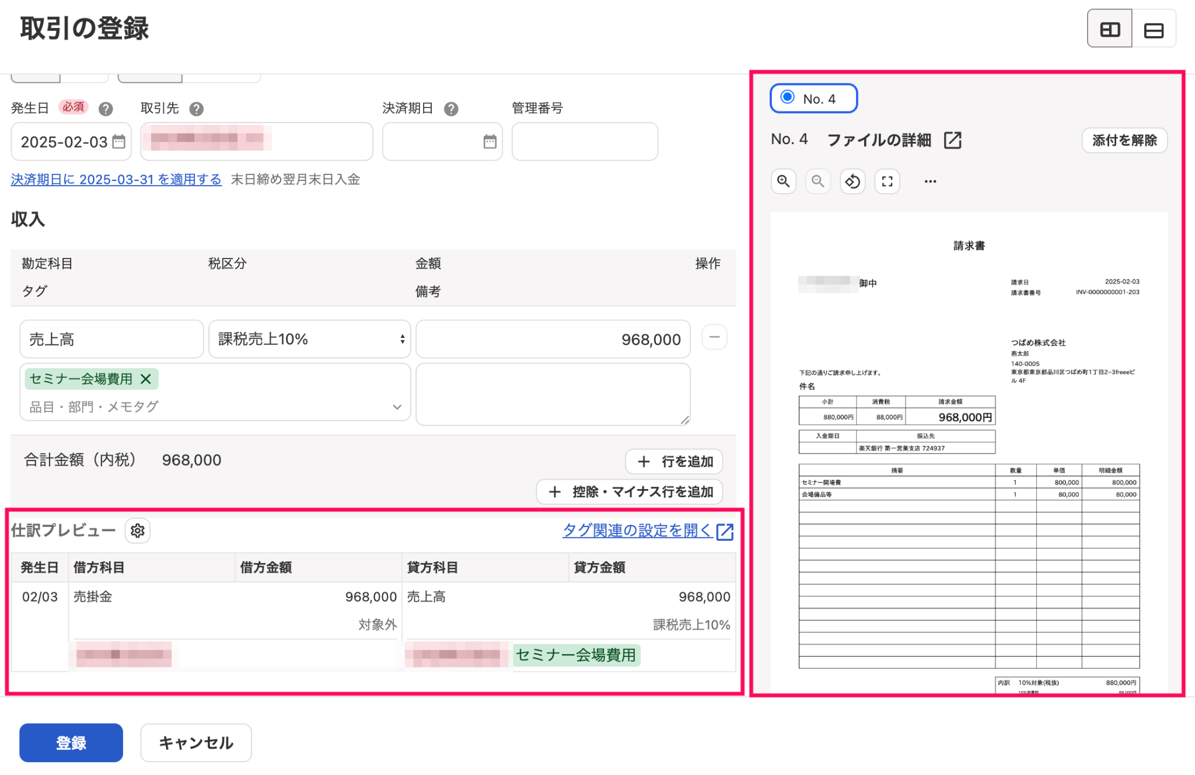This screenshot has width=1195, height=775.
Task: Click 968,000円 amount on invoice
Action: pyautogui.click(x=965, y=417)
